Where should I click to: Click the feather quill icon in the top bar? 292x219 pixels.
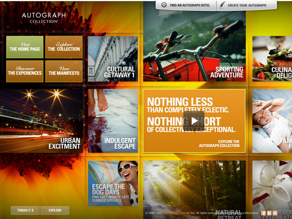223,5
